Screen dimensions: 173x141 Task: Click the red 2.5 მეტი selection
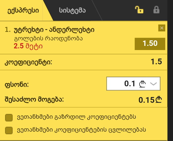[x=28, y=46]
